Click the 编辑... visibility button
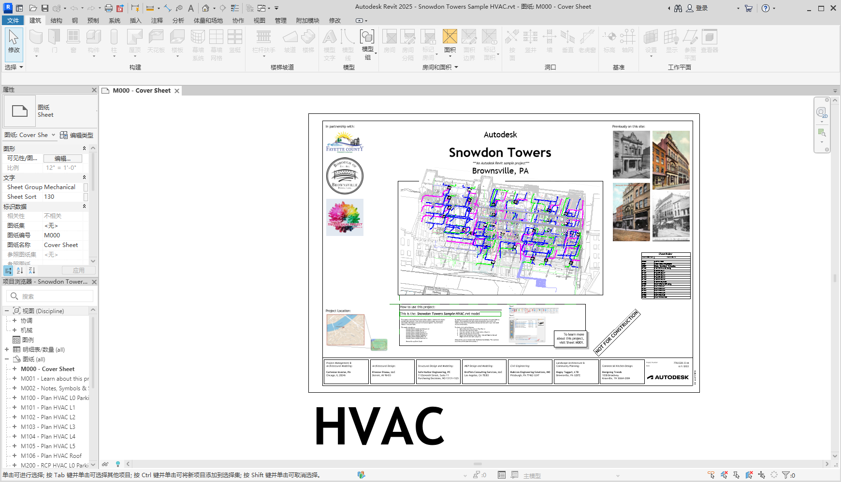This screenshot has width=841, height=482. click(62, 158)
